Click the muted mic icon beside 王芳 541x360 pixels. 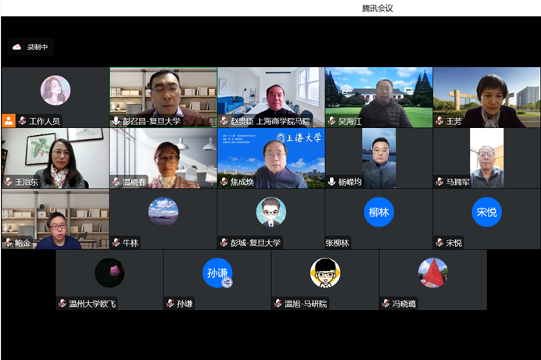coord(440,121)
